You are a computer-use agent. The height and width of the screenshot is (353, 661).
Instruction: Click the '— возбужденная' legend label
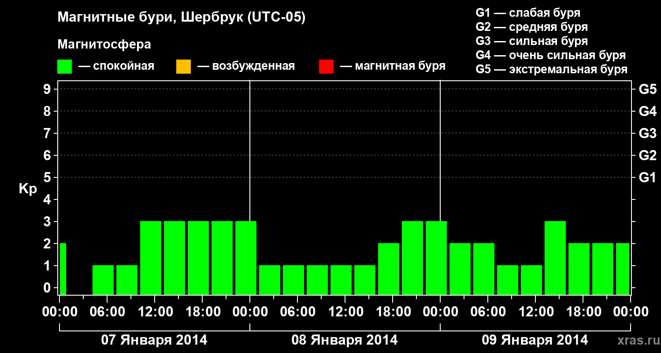pos(246,67)
